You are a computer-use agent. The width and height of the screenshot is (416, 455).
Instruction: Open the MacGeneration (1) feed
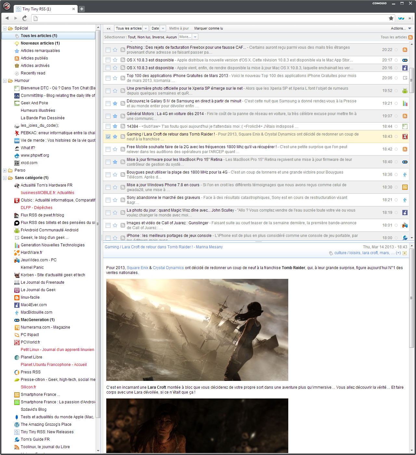[x=38, y=320]
